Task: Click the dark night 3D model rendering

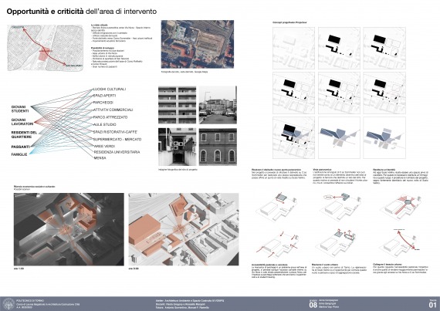Action: point(69,229)
